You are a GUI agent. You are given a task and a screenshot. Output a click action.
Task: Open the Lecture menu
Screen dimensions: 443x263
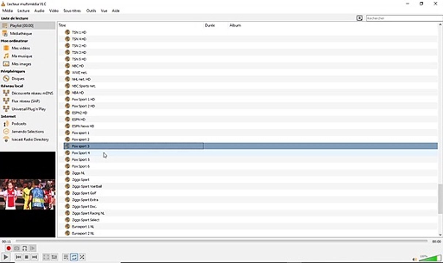point(23,11)
